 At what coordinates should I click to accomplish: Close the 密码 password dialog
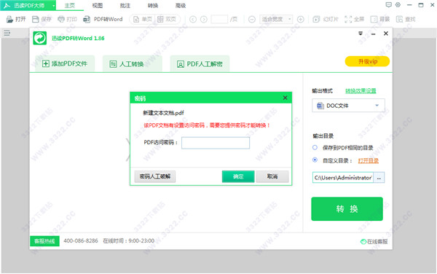[x=285, y=98]
